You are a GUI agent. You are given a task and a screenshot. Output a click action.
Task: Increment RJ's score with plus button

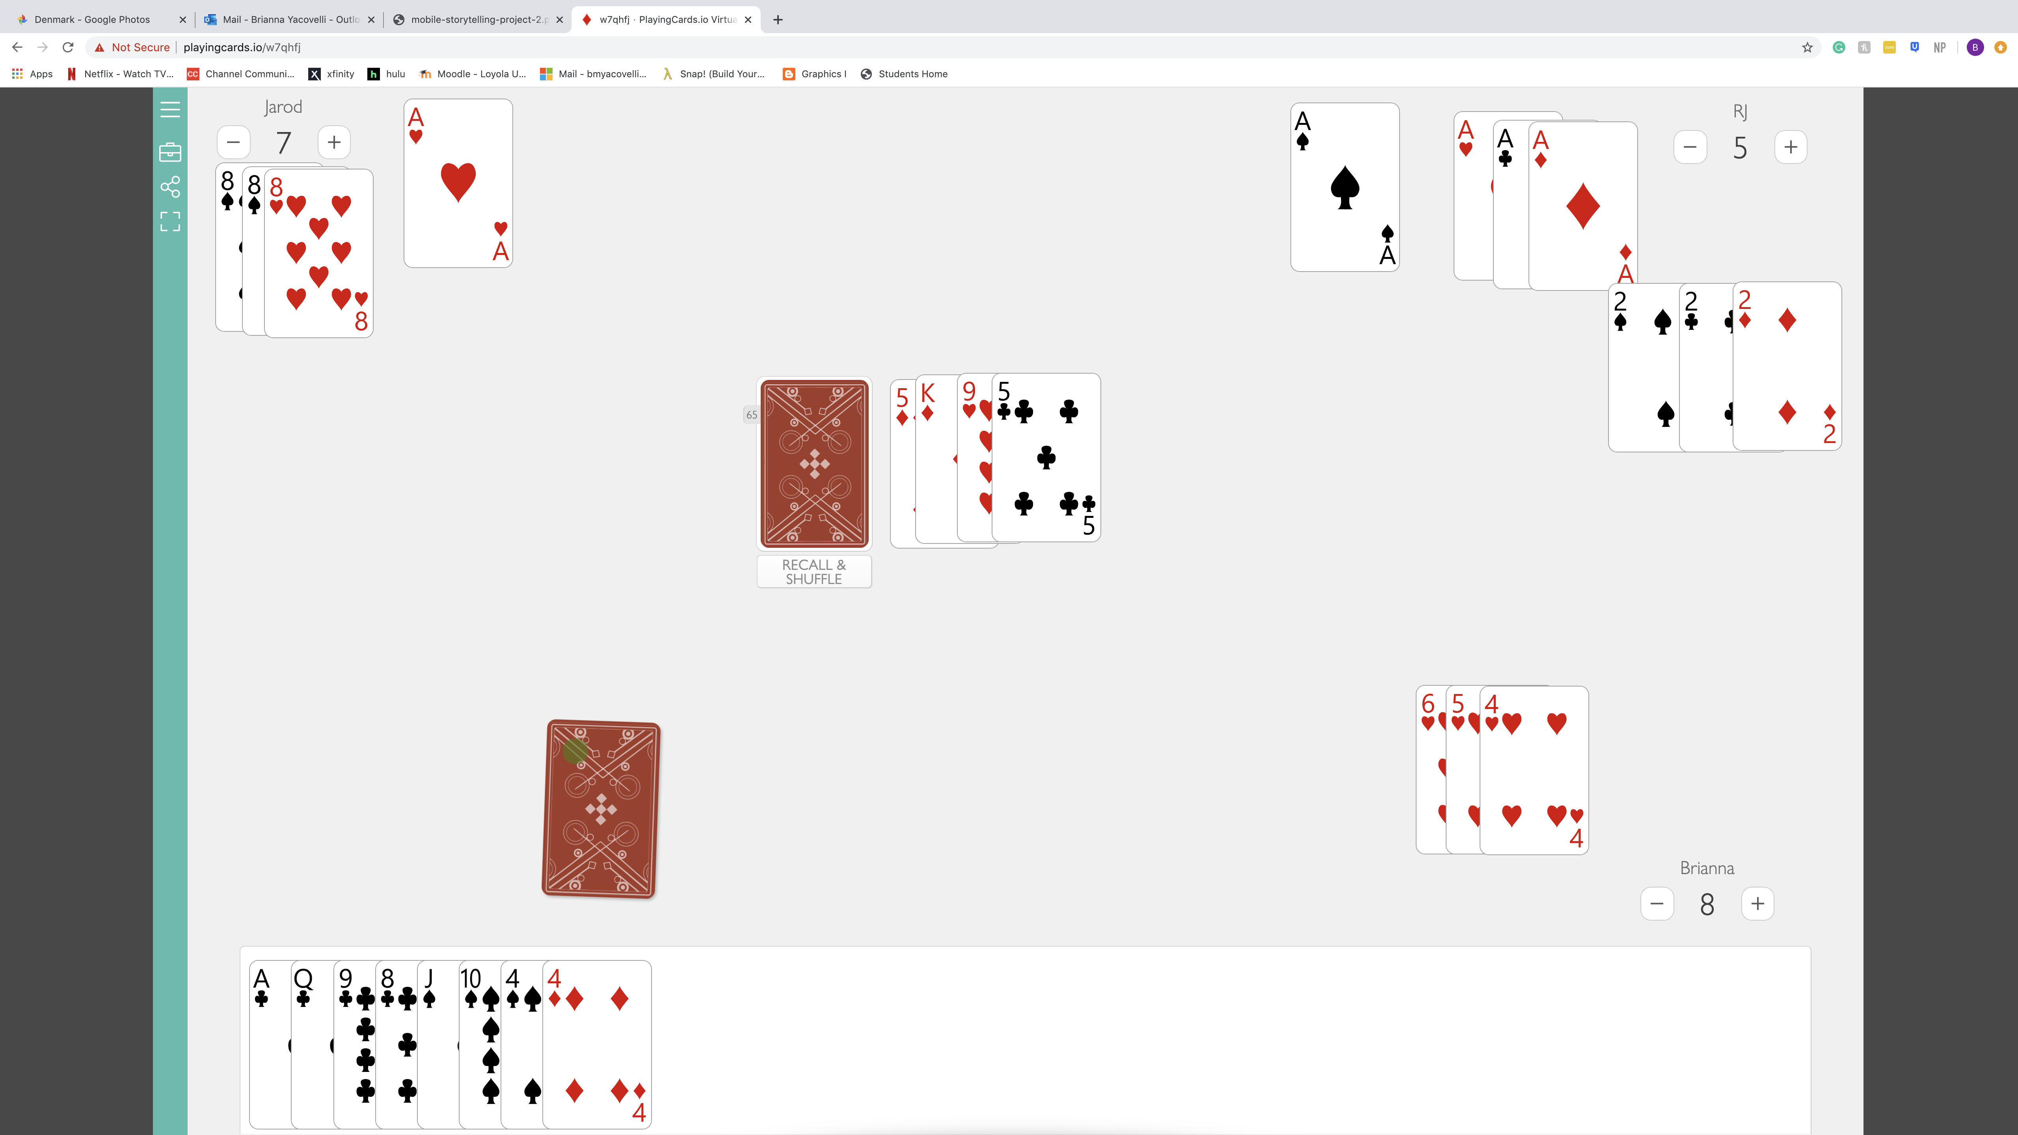[x=1791, y=147]
